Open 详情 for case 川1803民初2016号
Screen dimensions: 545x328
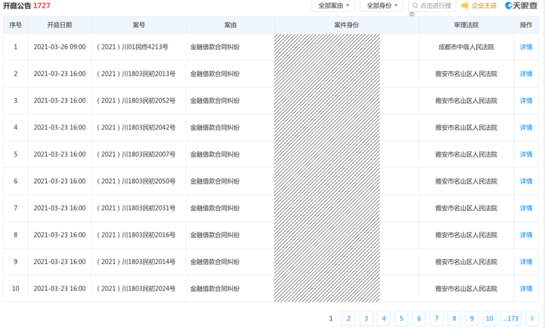[526, 235]
